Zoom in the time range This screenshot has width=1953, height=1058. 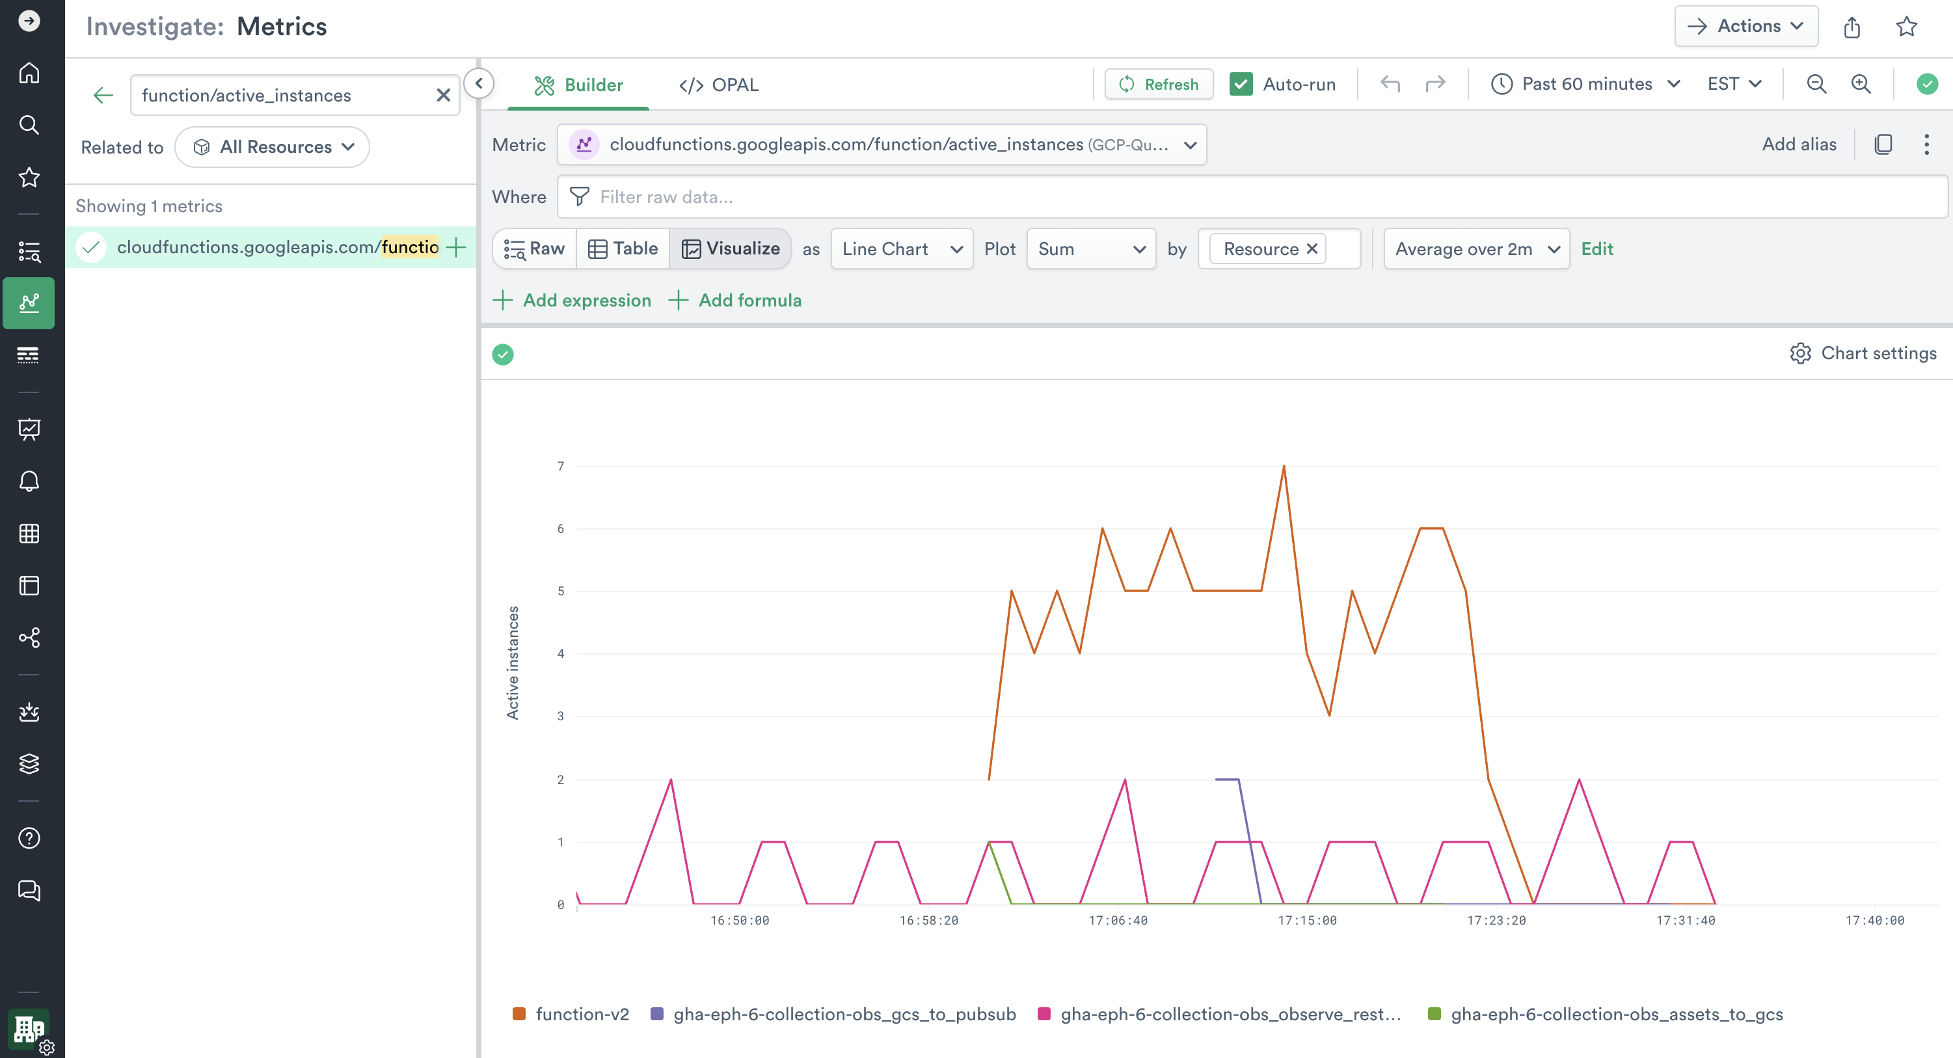(1861, 84)
